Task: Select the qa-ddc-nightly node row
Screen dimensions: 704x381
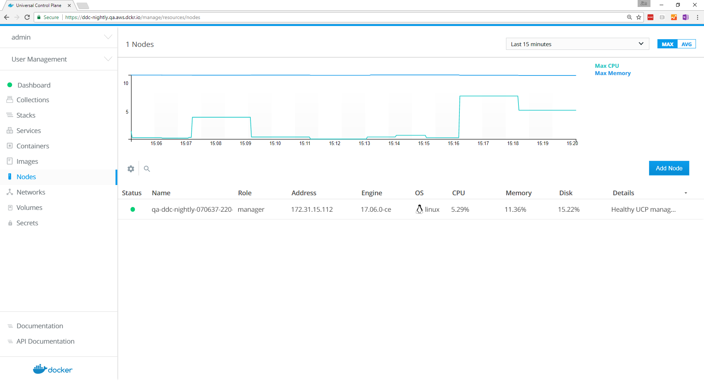Action: [x=192, y=210]
